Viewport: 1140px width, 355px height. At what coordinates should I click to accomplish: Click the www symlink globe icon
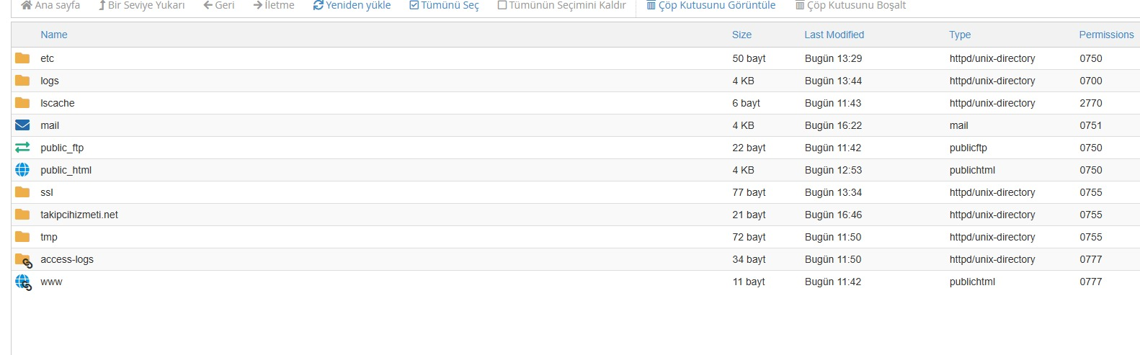[24, 282]
